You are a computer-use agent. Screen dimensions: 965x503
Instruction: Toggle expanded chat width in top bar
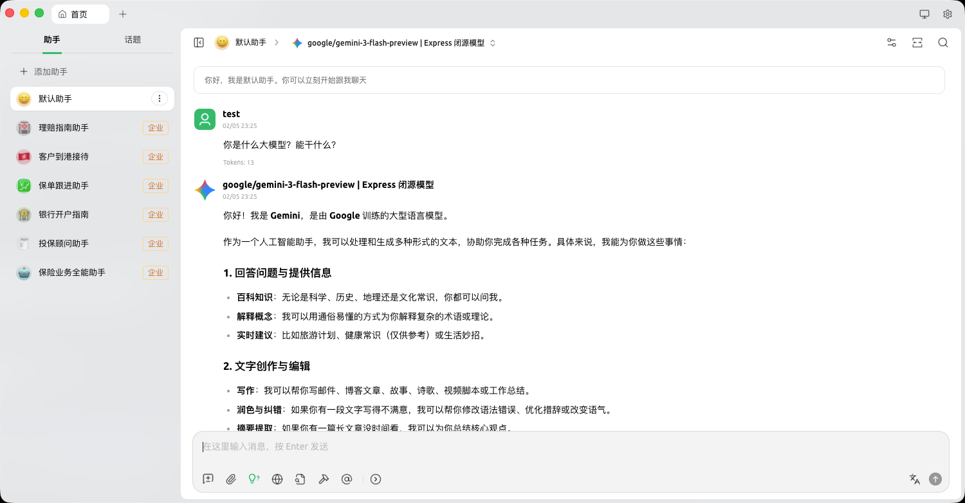click(917, 42)
